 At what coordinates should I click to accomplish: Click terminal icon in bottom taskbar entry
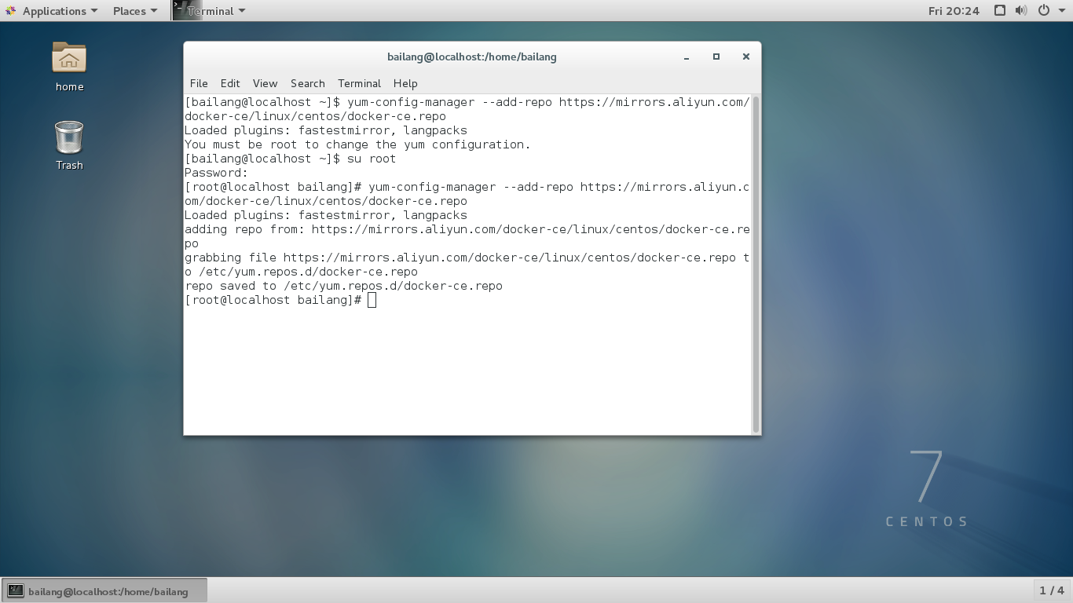(16, 591)
